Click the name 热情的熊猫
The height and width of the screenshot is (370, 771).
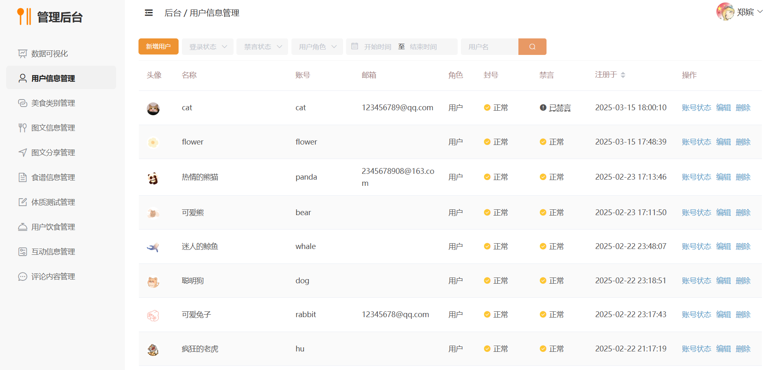[200, 177]
